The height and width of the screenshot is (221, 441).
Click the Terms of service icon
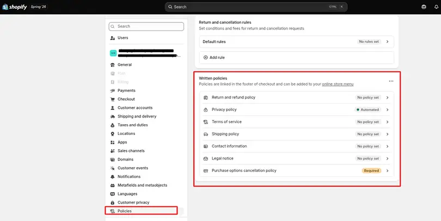coord(206,122)
